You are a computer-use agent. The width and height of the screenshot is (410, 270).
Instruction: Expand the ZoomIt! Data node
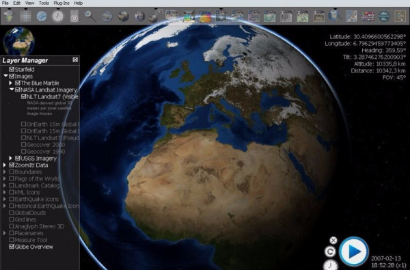pos(5,165)
